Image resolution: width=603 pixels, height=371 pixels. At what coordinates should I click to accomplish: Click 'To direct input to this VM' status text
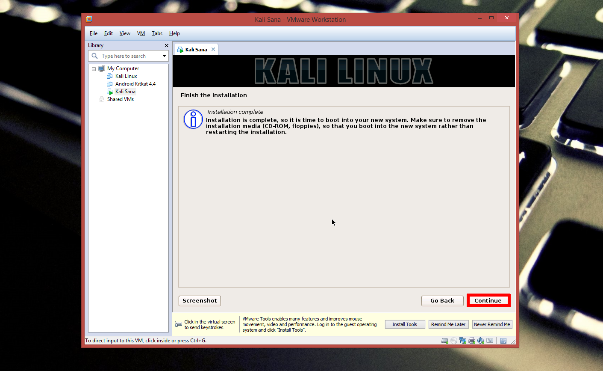coord(146,341)
